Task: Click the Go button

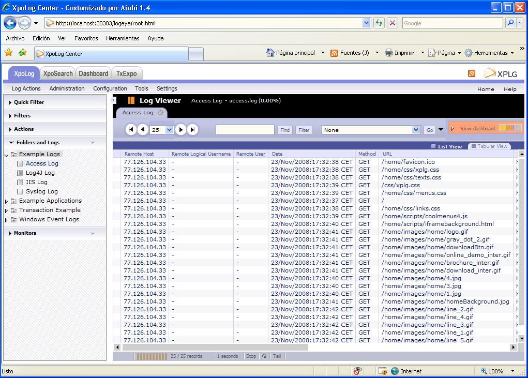Action: click(x=430, y=130)
